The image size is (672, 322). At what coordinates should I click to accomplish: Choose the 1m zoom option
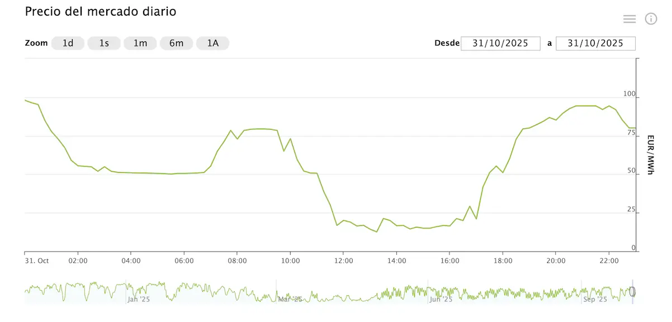point(140,43)
